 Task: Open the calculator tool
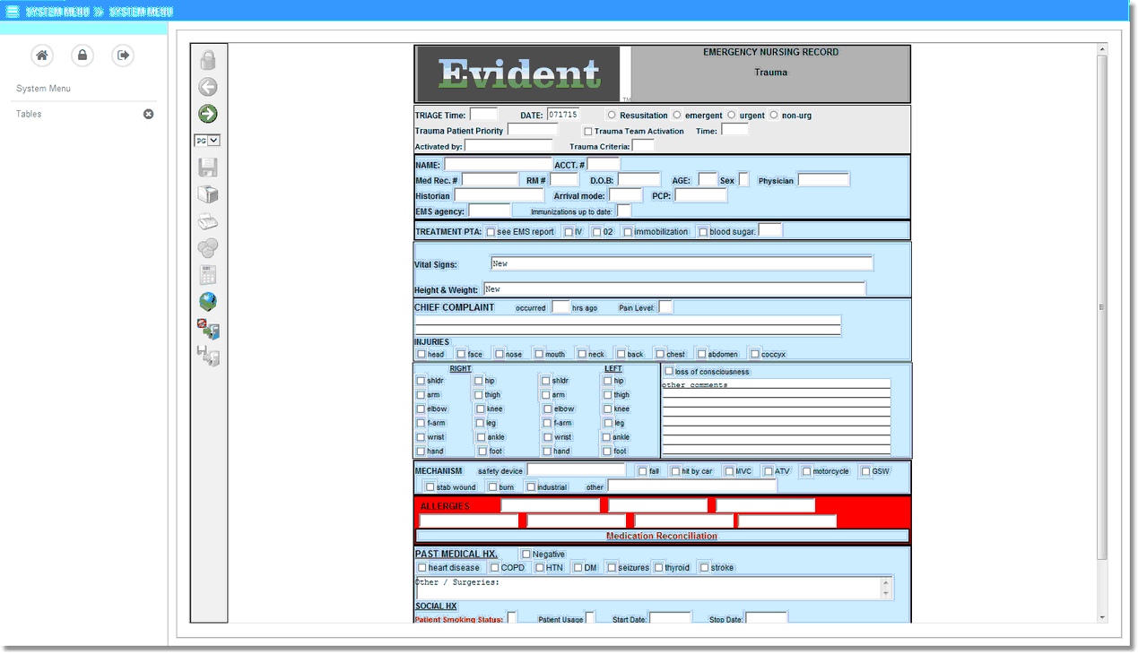point(208,275)
